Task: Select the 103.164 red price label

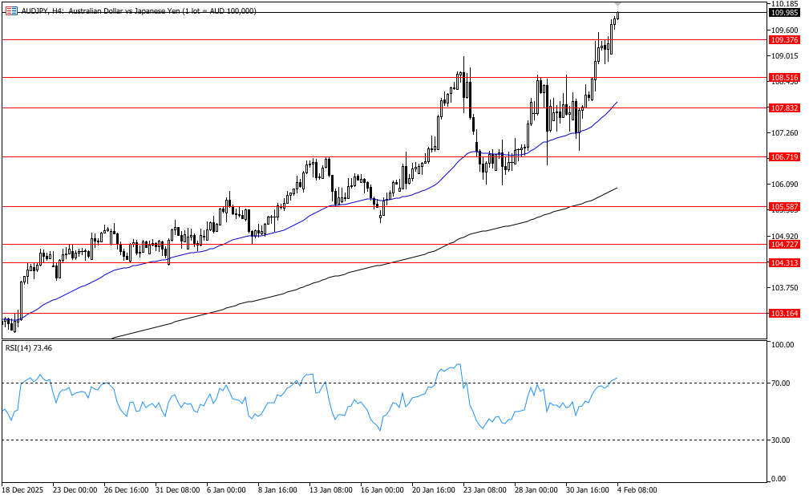Action: click(783, 314)
